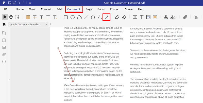Select the Strikethrough text tool

pyautogui.click(x=35, y=17)
